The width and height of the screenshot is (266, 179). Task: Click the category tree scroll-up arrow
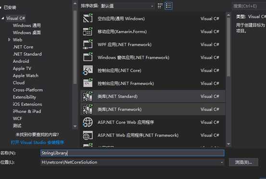pos(75,3)
